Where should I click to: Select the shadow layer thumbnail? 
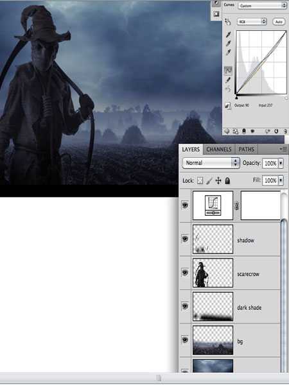(213, 239)
